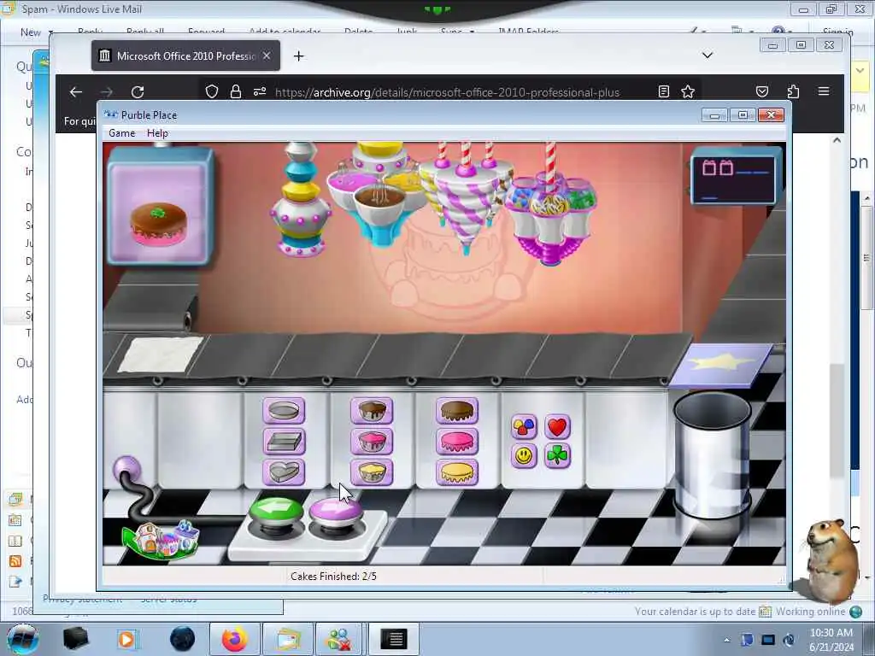Pick the yellow icing button

[457, 471]
